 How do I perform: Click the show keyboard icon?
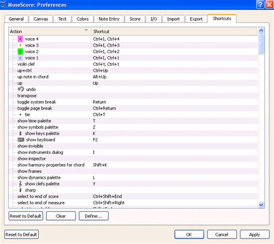[x=21, y=140]
